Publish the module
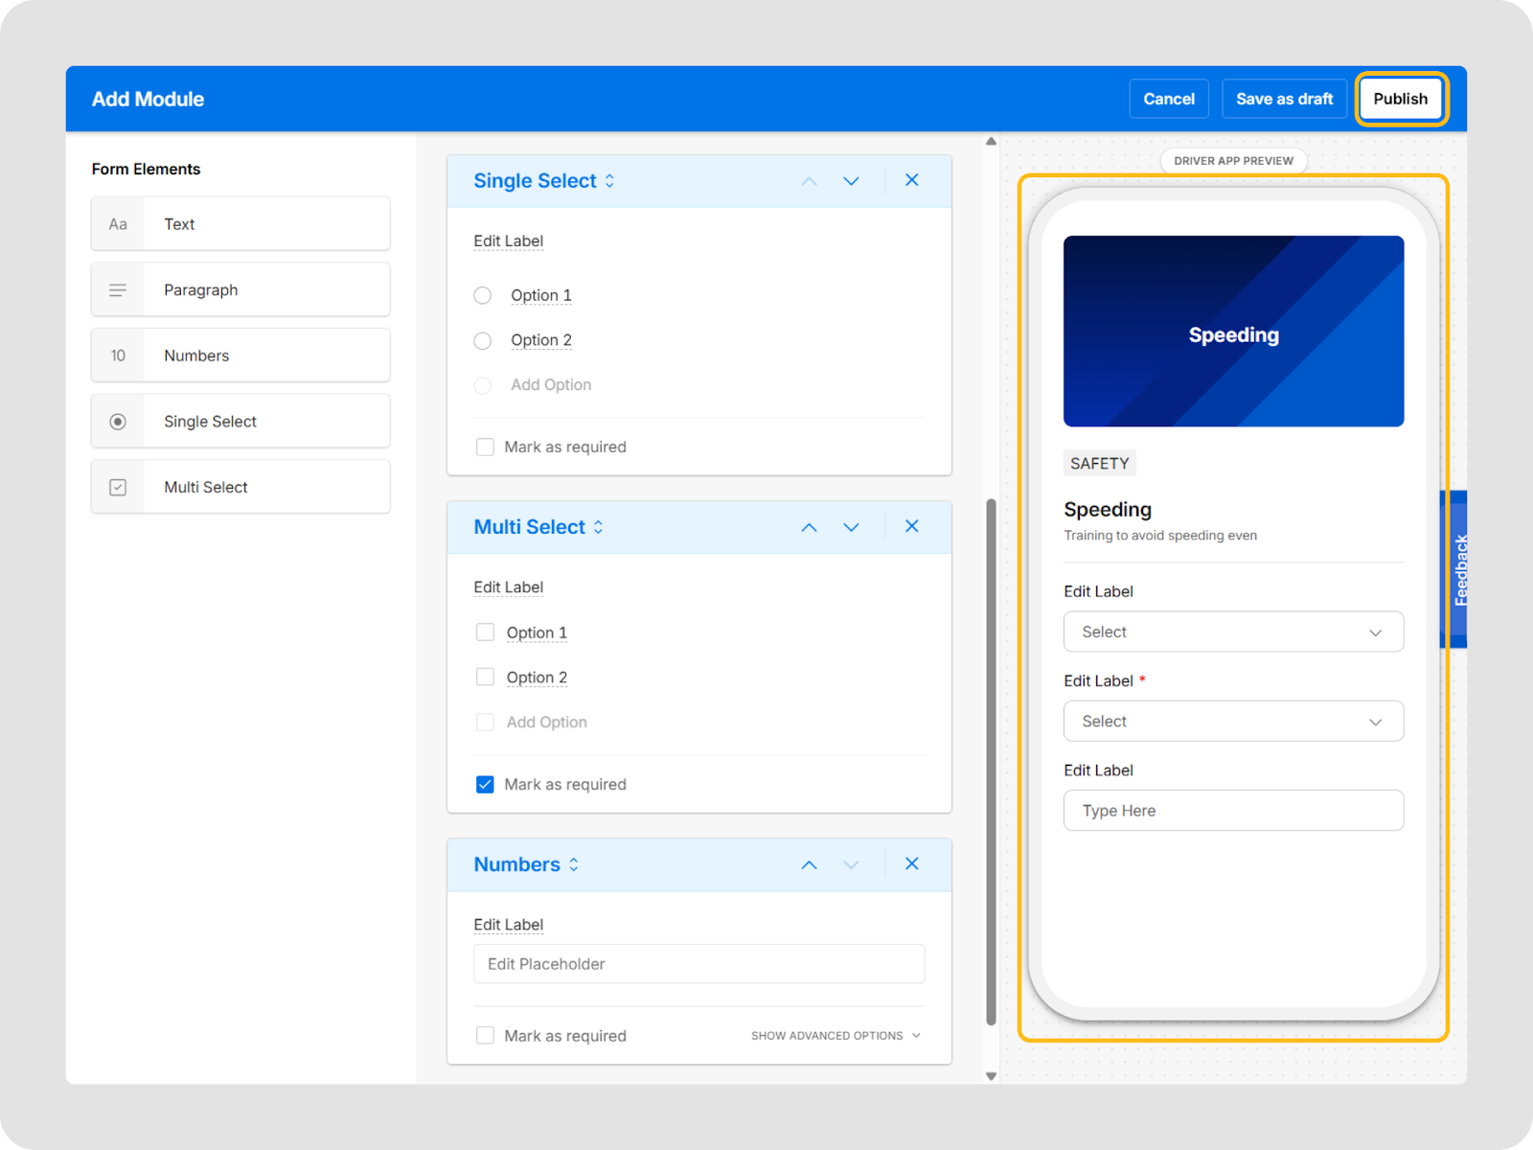This screenshot has height=1150, width=1533. coord(1400,99)
